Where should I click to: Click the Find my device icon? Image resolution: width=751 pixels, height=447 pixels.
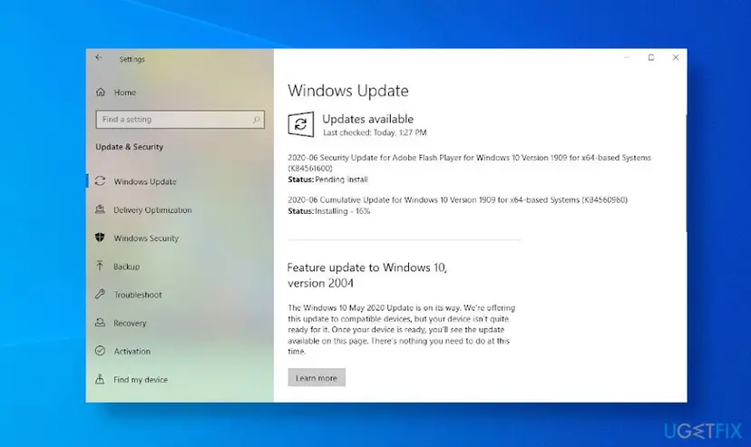[x=100, y=379]
